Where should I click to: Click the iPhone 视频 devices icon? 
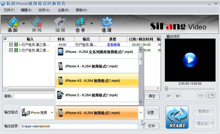(26, 112)
